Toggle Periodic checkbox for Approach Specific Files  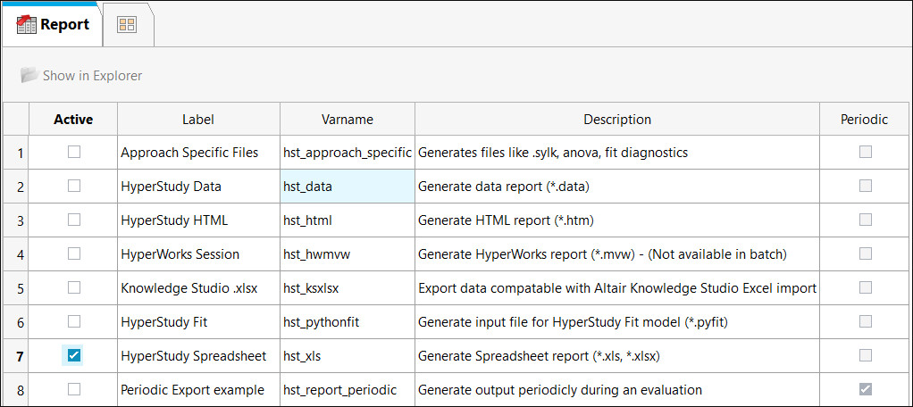click(x=866, y=153)
